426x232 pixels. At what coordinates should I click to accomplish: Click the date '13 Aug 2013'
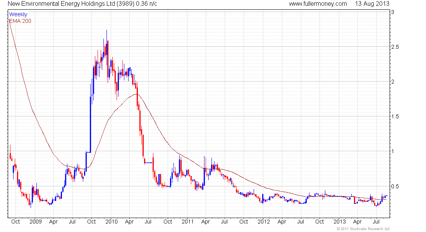(x=372, y=4)
